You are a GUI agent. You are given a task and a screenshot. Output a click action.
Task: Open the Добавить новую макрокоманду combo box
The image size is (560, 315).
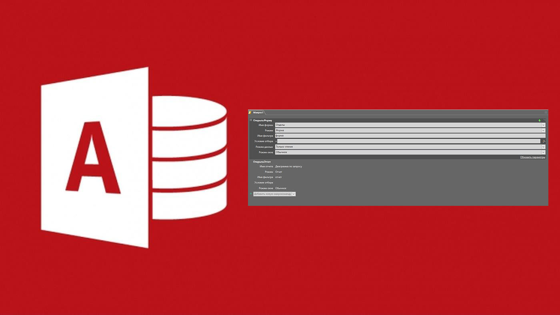tap(274, 194)
